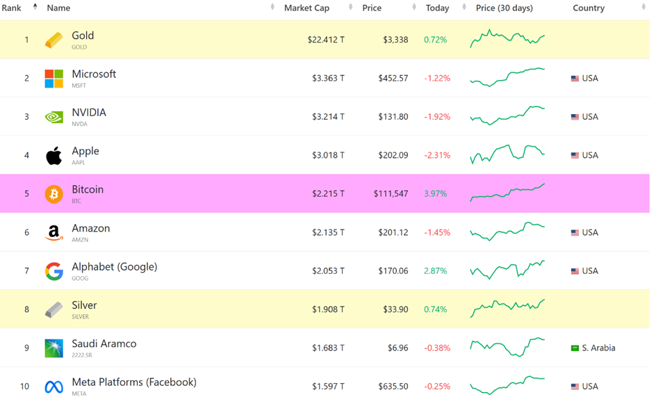Click the NVIDIA logo icon

point(54,118)
